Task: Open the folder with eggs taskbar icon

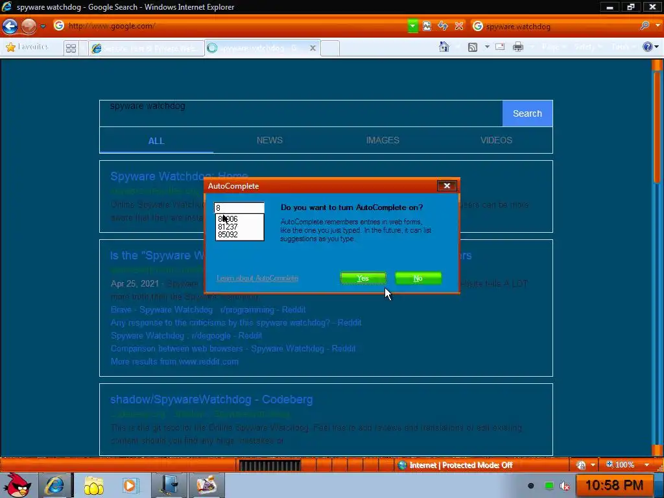Action: pyautogui.click(x=93, y=486)
